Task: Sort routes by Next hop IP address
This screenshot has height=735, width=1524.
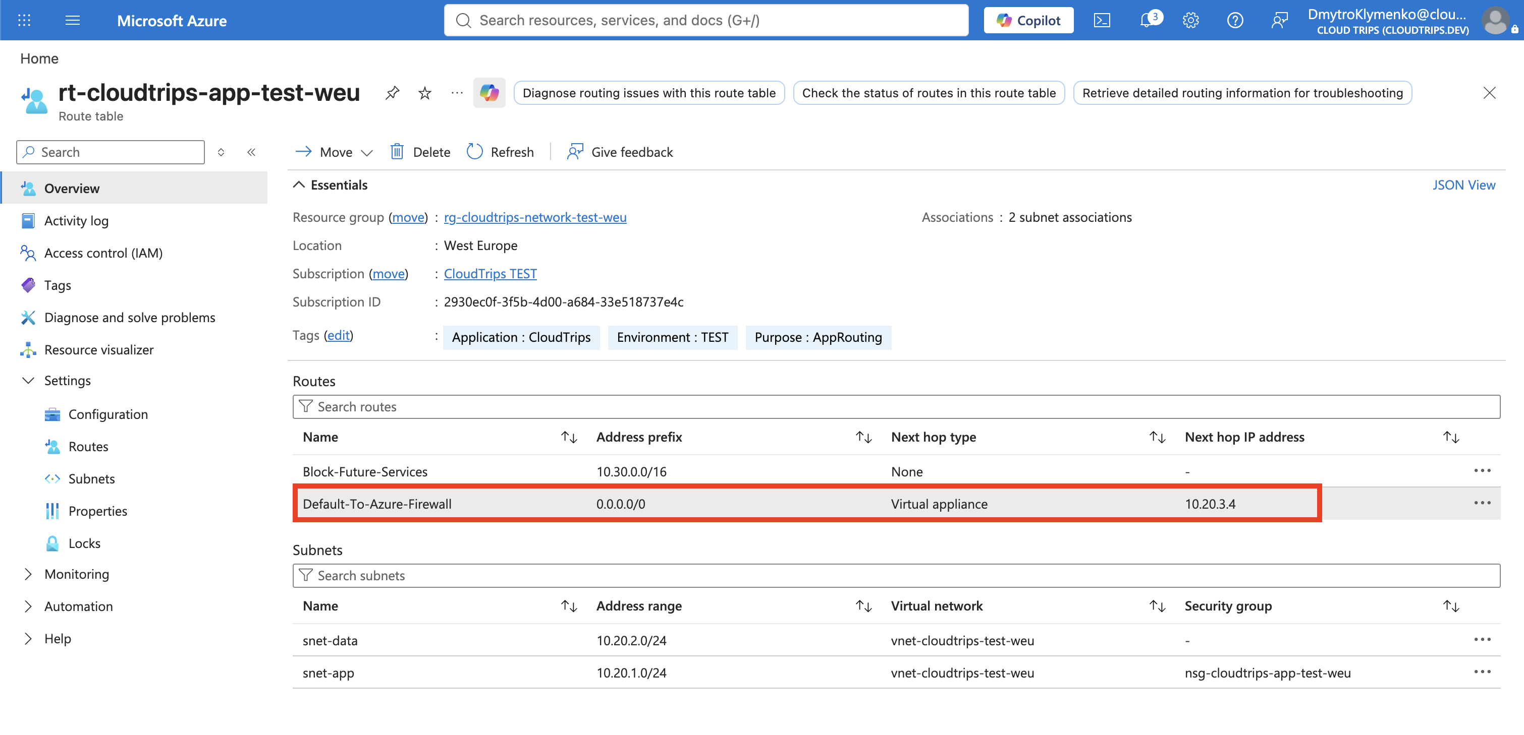Action: [1451, 437]
